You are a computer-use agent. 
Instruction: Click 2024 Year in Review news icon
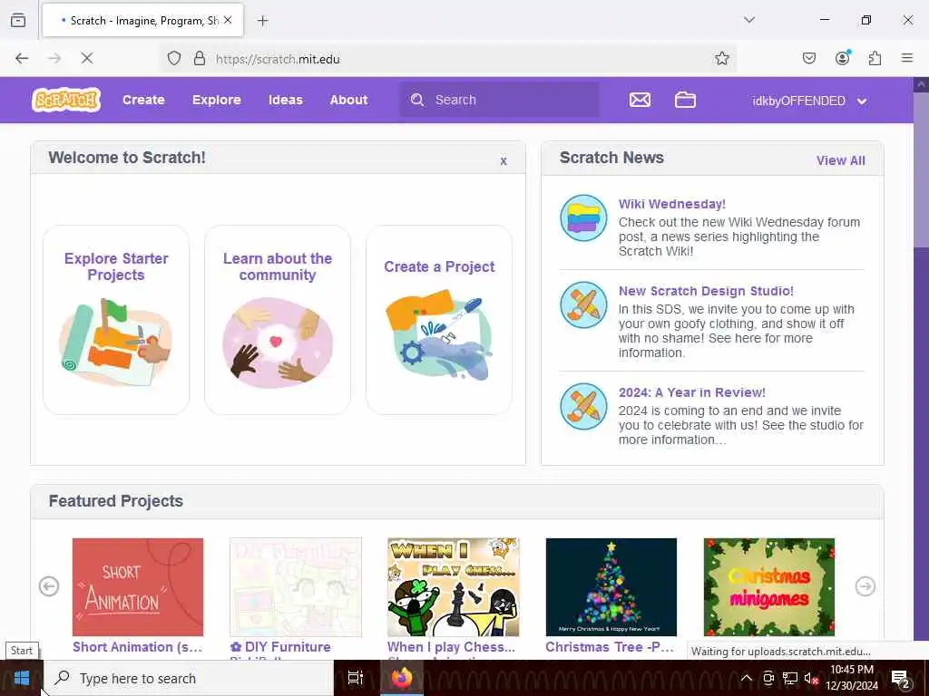583,407
